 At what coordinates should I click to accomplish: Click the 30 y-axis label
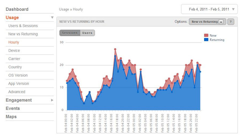(61, 42)
